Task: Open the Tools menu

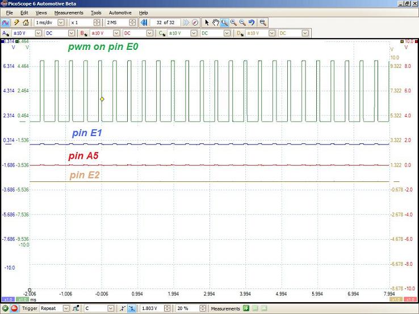Action: 96,13
